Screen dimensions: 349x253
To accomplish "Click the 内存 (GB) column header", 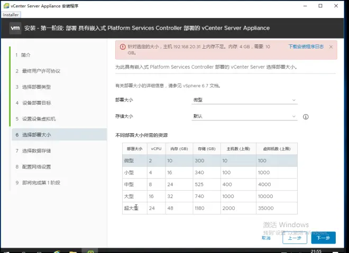I will [x=179, y=149].
